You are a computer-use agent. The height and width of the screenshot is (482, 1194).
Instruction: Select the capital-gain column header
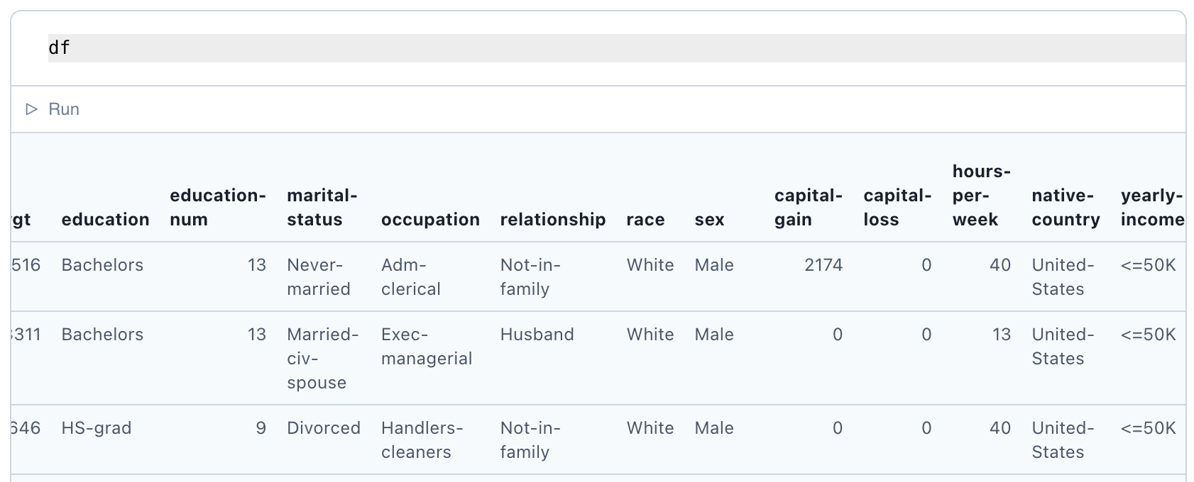click(809, 208)
